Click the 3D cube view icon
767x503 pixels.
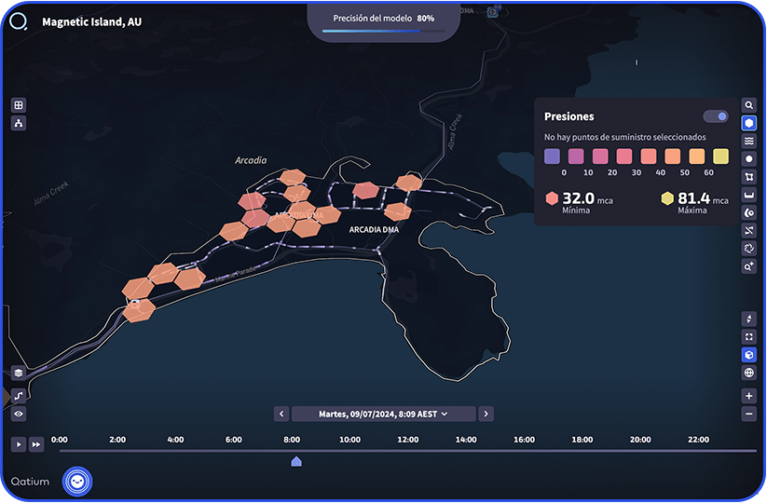point(748,355)
